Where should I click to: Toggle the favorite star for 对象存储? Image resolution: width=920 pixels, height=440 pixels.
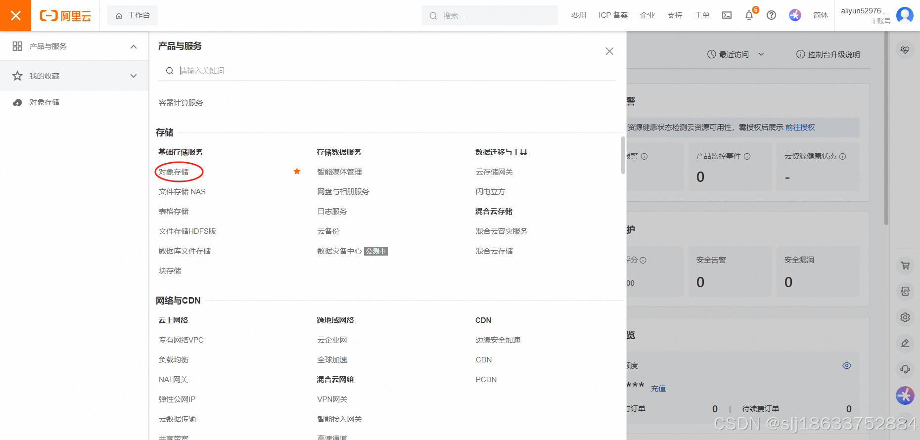297,172
